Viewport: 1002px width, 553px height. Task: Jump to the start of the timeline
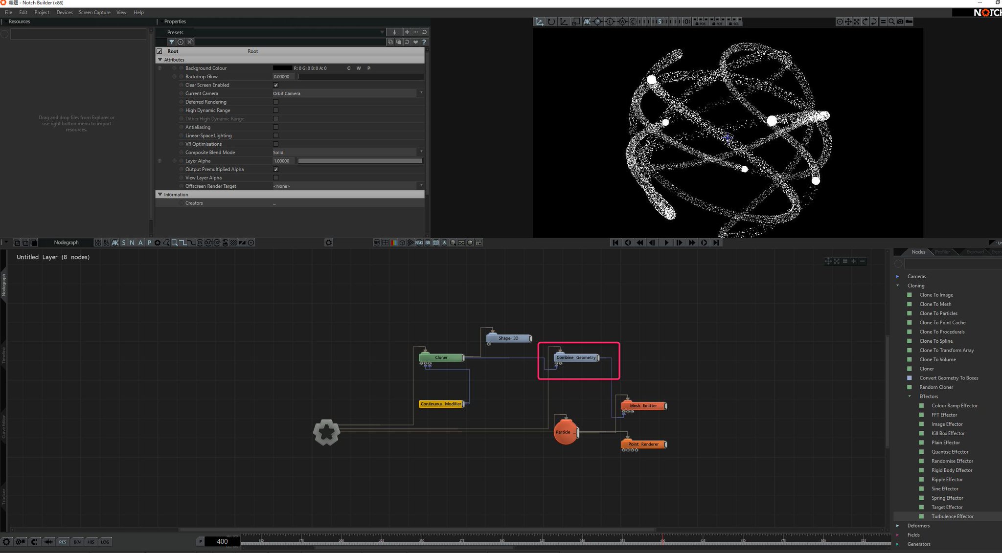coord(615,243)
